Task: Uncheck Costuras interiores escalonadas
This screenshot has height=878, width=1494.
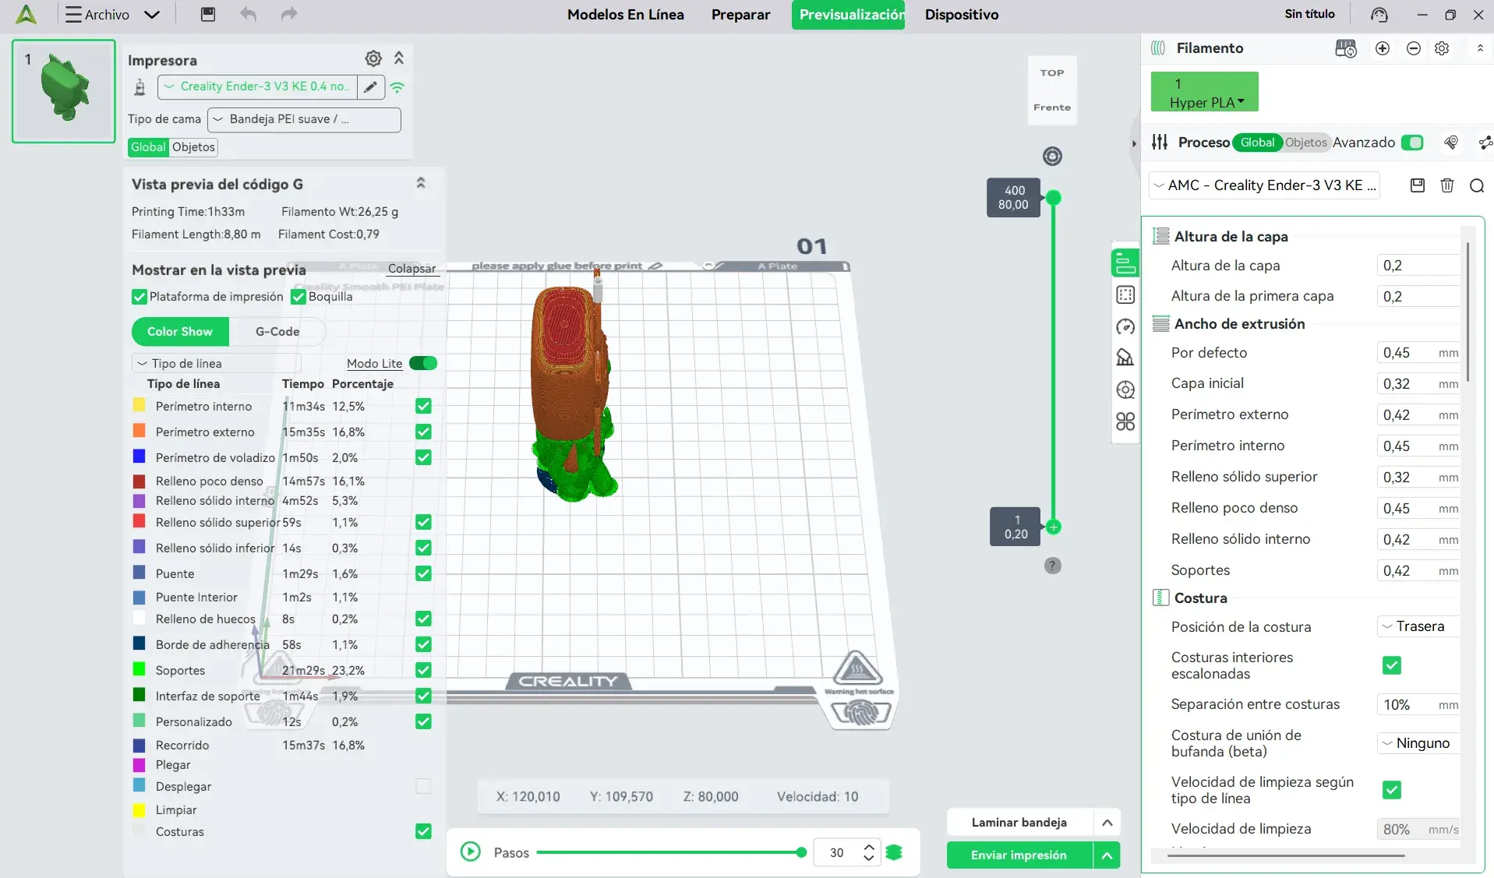Action: 1392,665
